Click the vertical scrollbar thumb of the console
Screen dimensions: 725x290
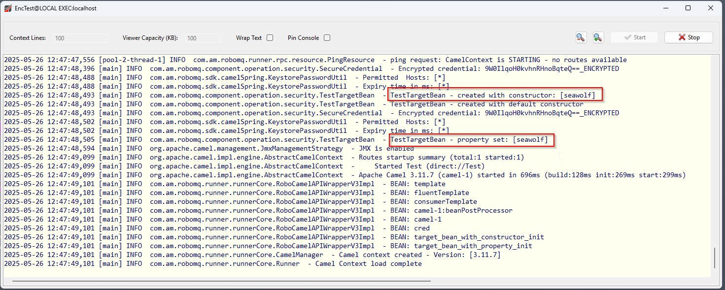(x=714, y=258)
